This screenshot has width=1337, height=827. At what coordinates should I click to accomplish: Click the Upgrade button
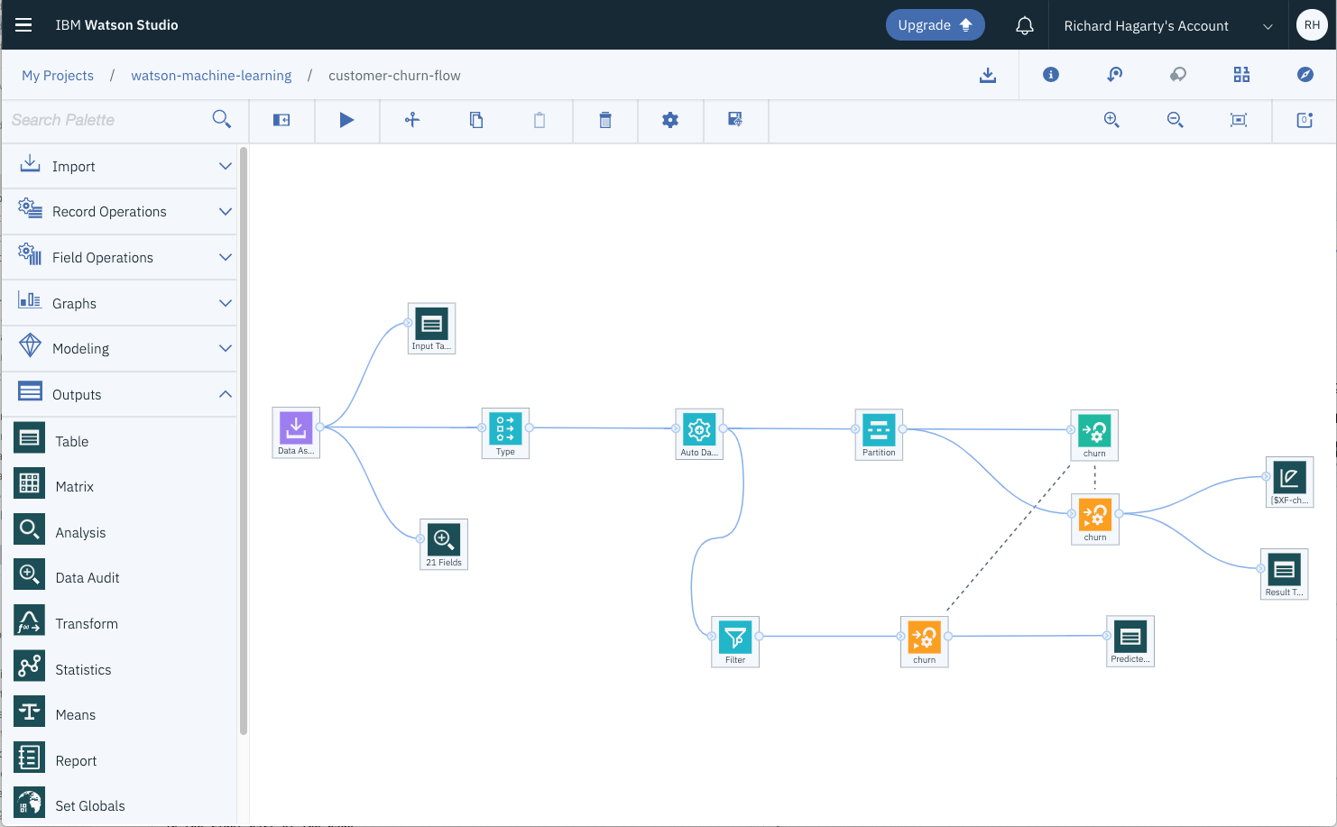point(935,25)
